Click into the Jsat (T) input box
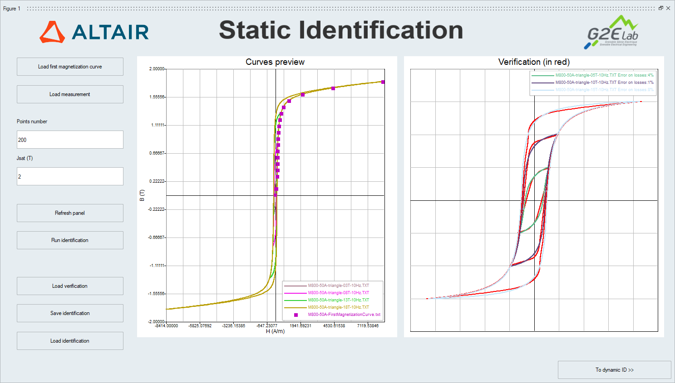 (70, 176)
